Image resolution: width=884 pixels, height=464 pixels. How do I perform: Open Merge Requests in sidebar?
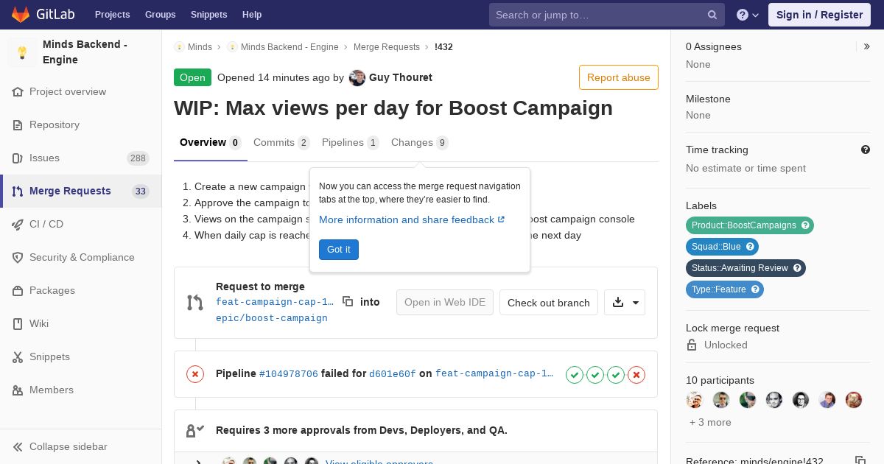pos(81,191)
